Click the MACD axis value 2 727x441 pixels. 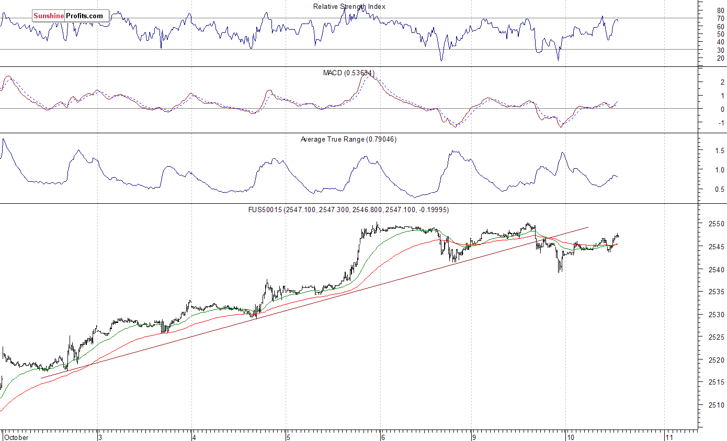click(722, 83)
